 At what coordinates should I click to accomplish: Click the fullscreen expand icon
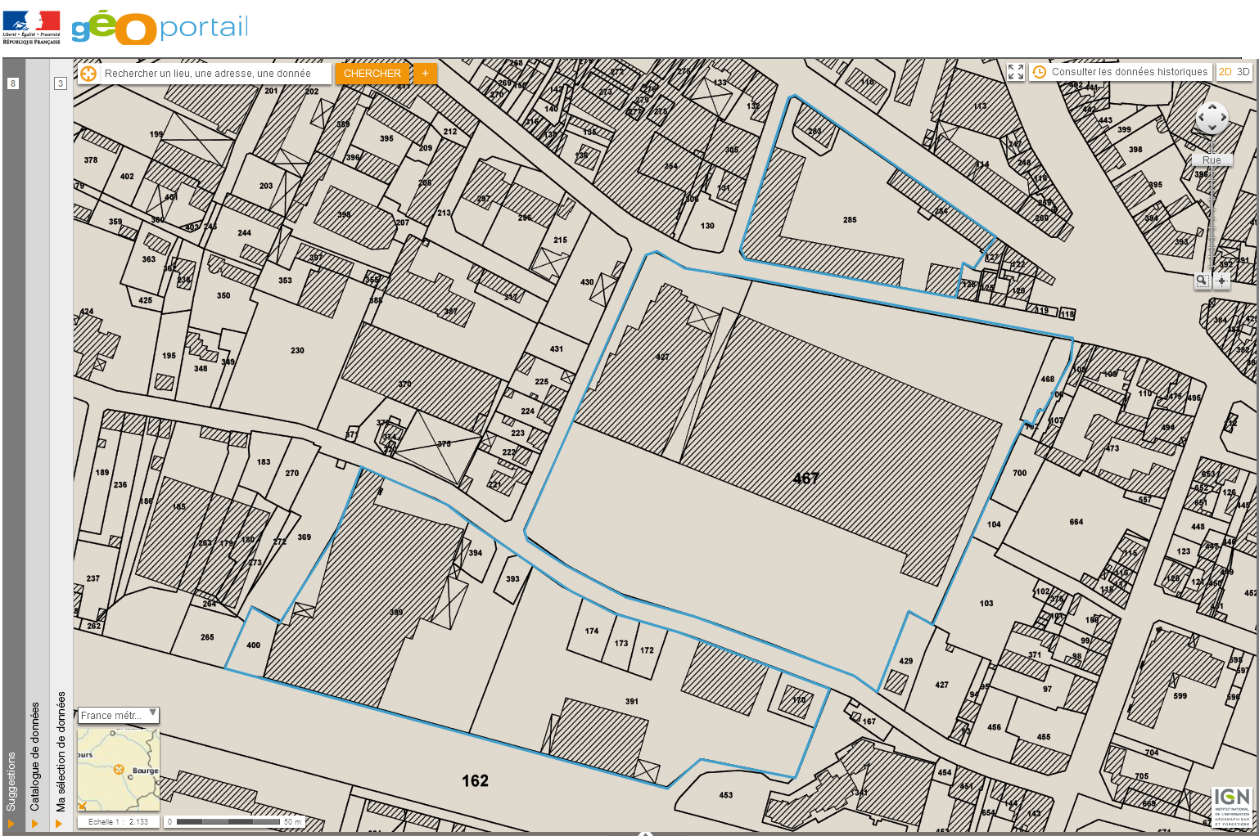[1016, 72]
